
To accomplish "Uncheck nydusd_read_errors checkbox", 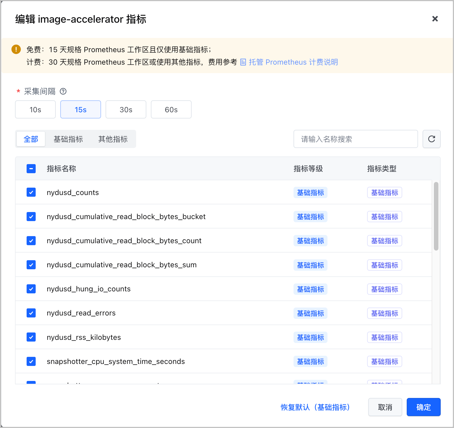I will 31,313.
